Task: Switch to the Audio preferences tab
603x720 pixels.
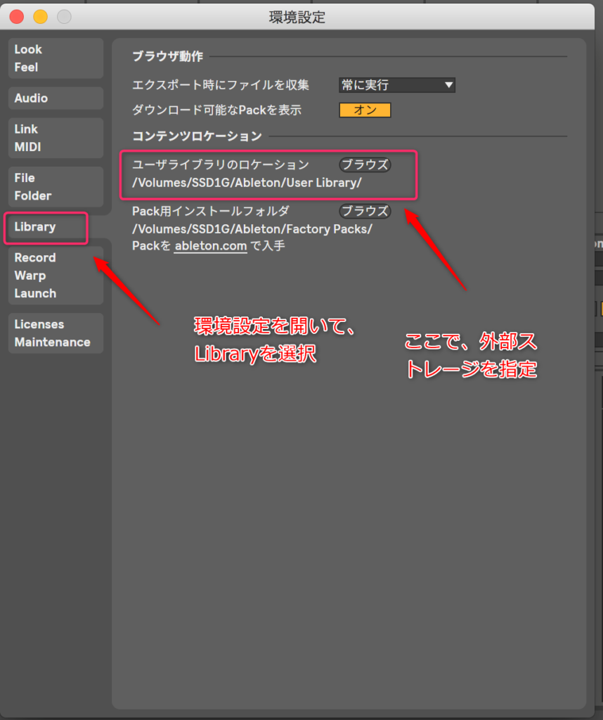Action: pyautogui.click(x=55, y=98)
